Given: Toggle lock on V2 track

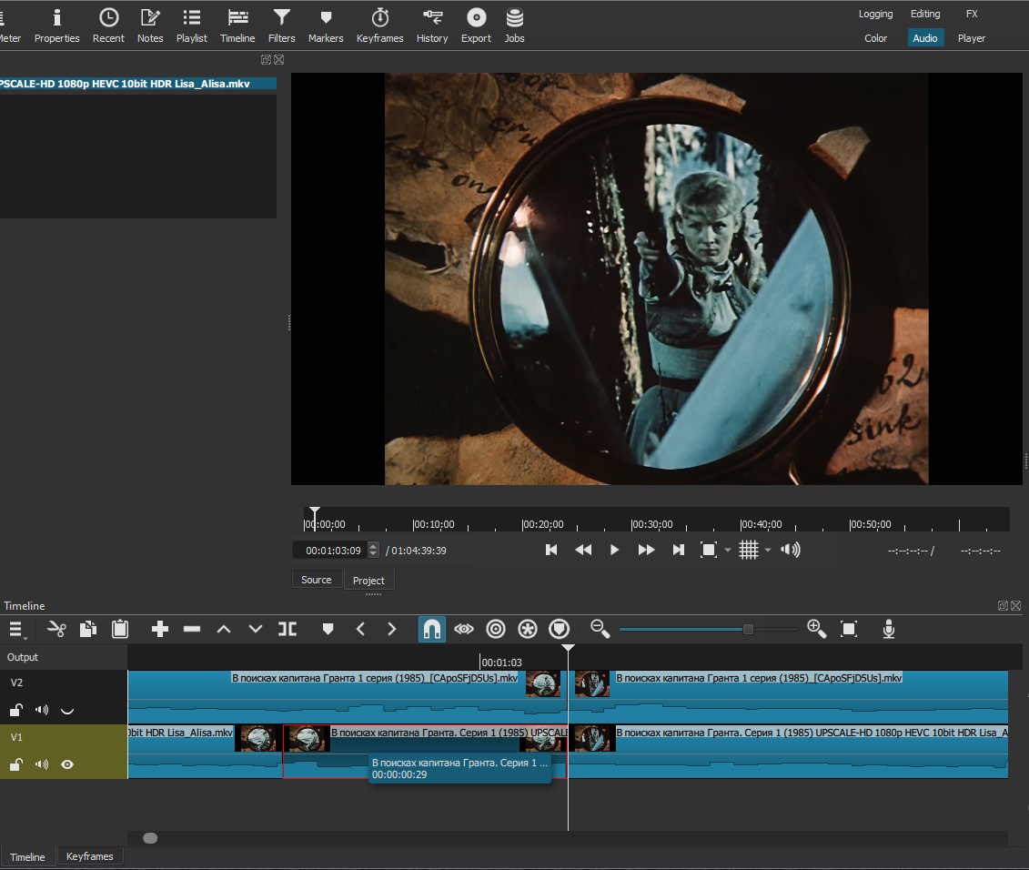Looking at the screenshot, I should pyautogui.click(x=16, y=710).
